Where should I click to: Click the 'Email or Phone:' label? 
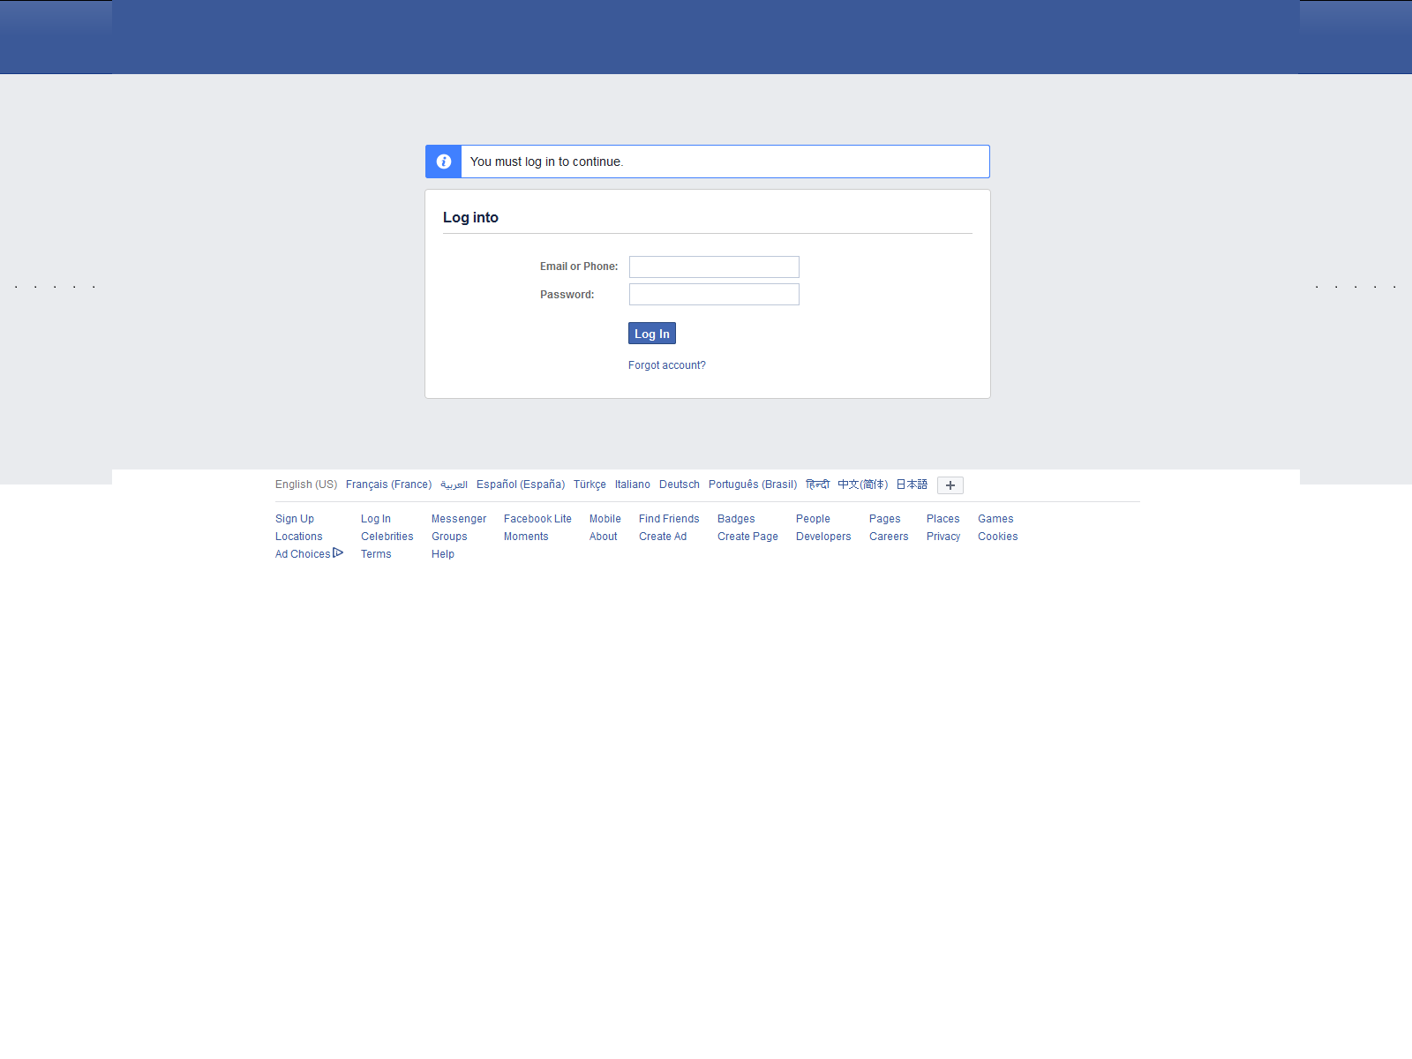[x=579, y=267]
